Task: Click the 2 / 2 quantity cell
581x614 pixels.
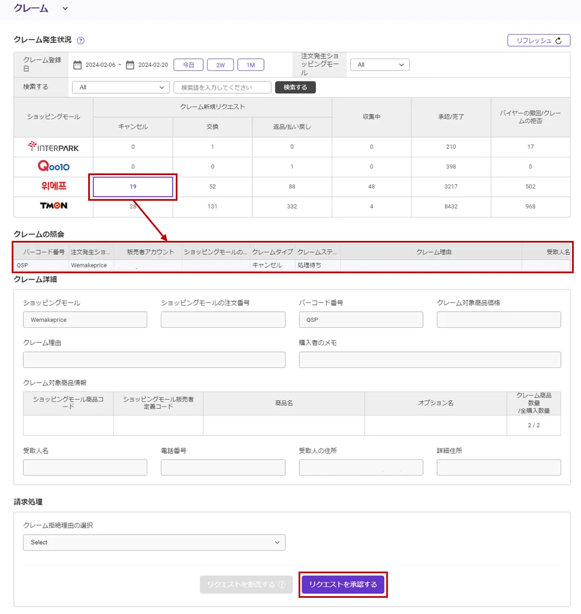Action: 534,426
